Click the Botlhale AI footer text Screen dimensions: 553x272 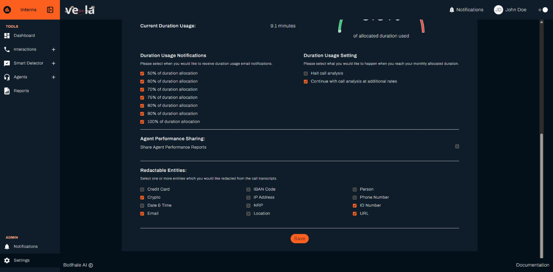click(x=78, y=265)
